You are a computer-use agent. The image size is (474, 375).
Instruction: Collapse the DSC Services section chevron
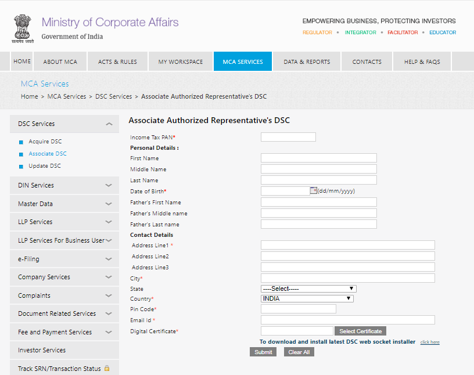point(109,124)
